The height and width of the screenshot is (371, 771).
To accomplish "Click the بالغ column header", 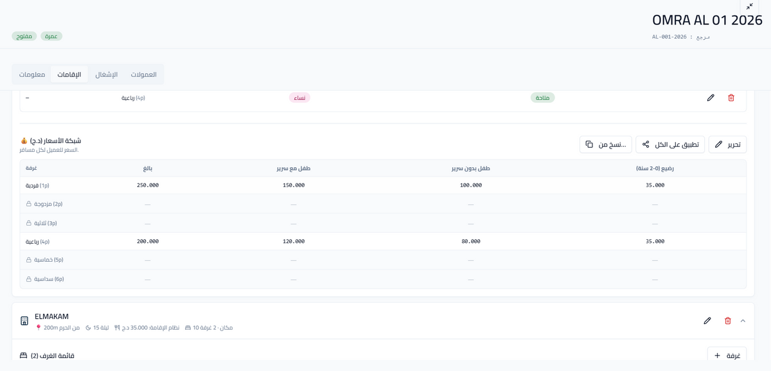I will click(x=148, y=168).
